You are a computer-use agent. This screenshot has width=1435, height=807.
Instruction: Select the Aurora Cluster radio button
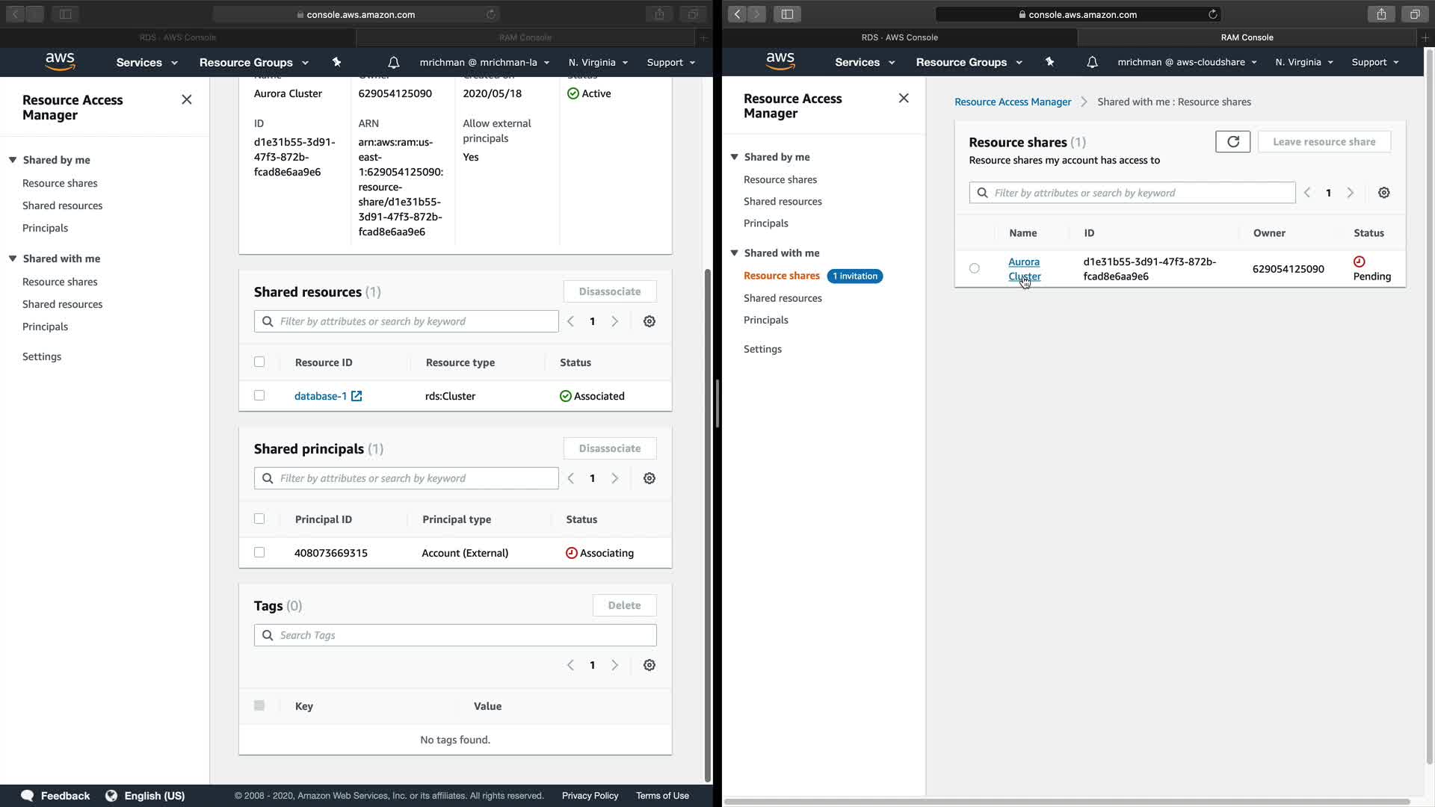click(x=974, y=268)
